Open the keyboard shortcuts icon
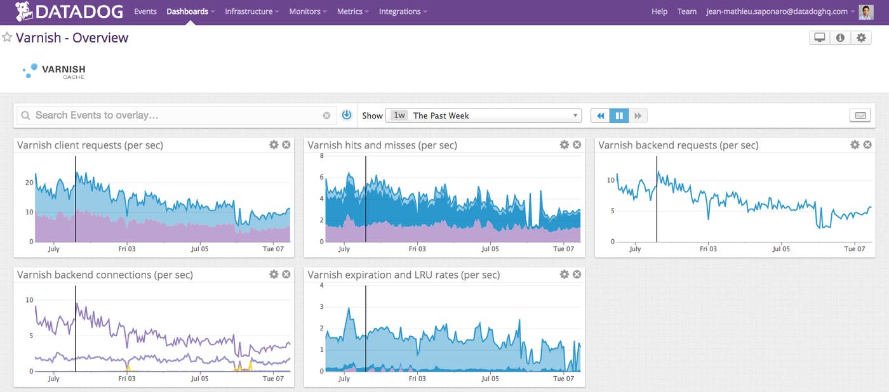 [860, 115]
